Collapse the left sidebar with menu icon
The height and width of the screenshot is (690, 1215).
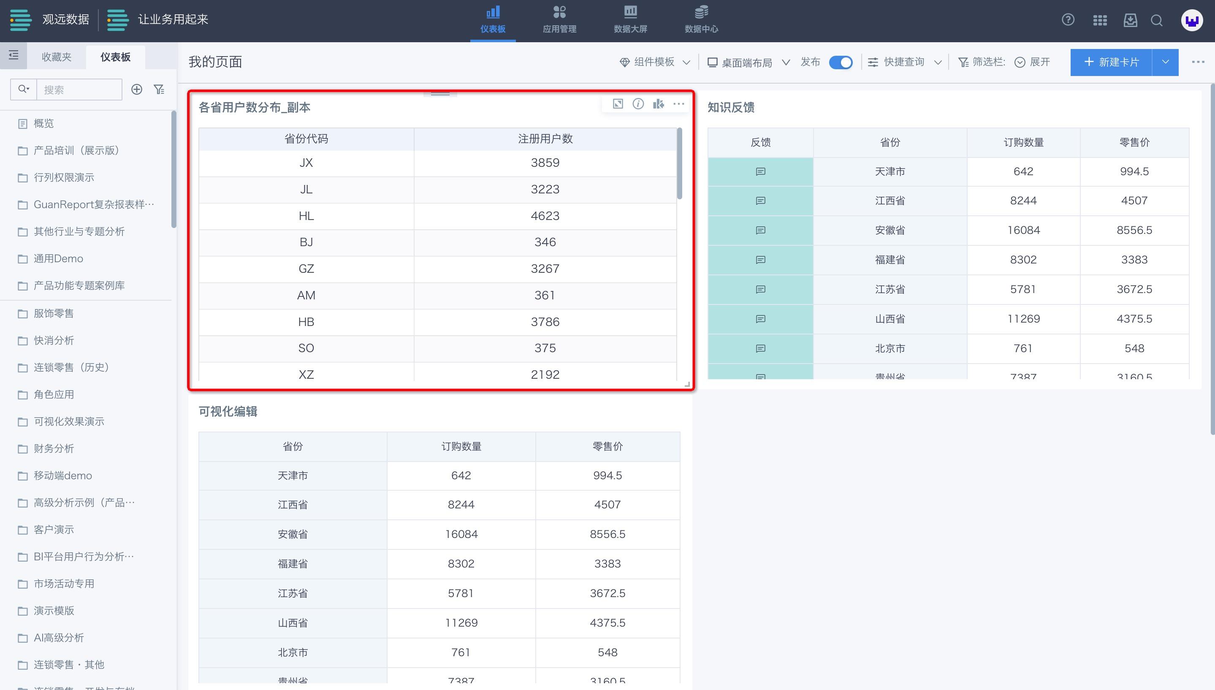[13, 55]
